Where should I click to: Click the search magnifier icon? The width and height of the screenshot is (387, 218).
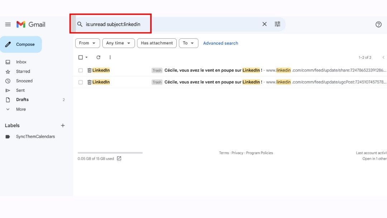tap(80, 24)
